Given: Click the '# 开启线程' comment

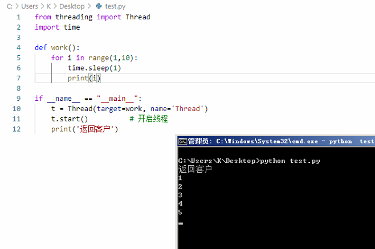Looking at the screenshot, I should pos(148,119).
